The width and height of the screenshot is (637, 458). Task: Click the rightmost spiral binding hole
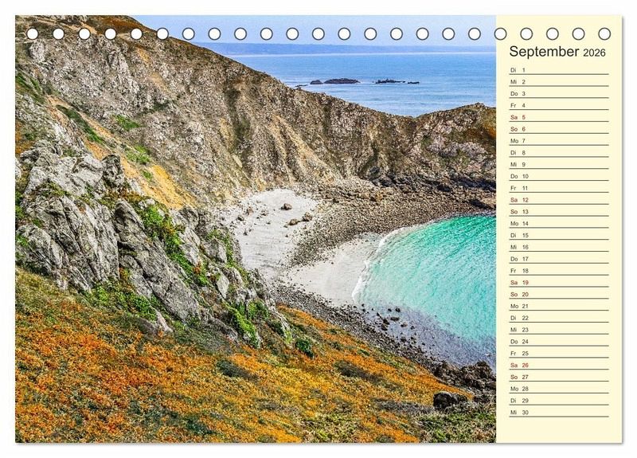[x=604, y=33]
